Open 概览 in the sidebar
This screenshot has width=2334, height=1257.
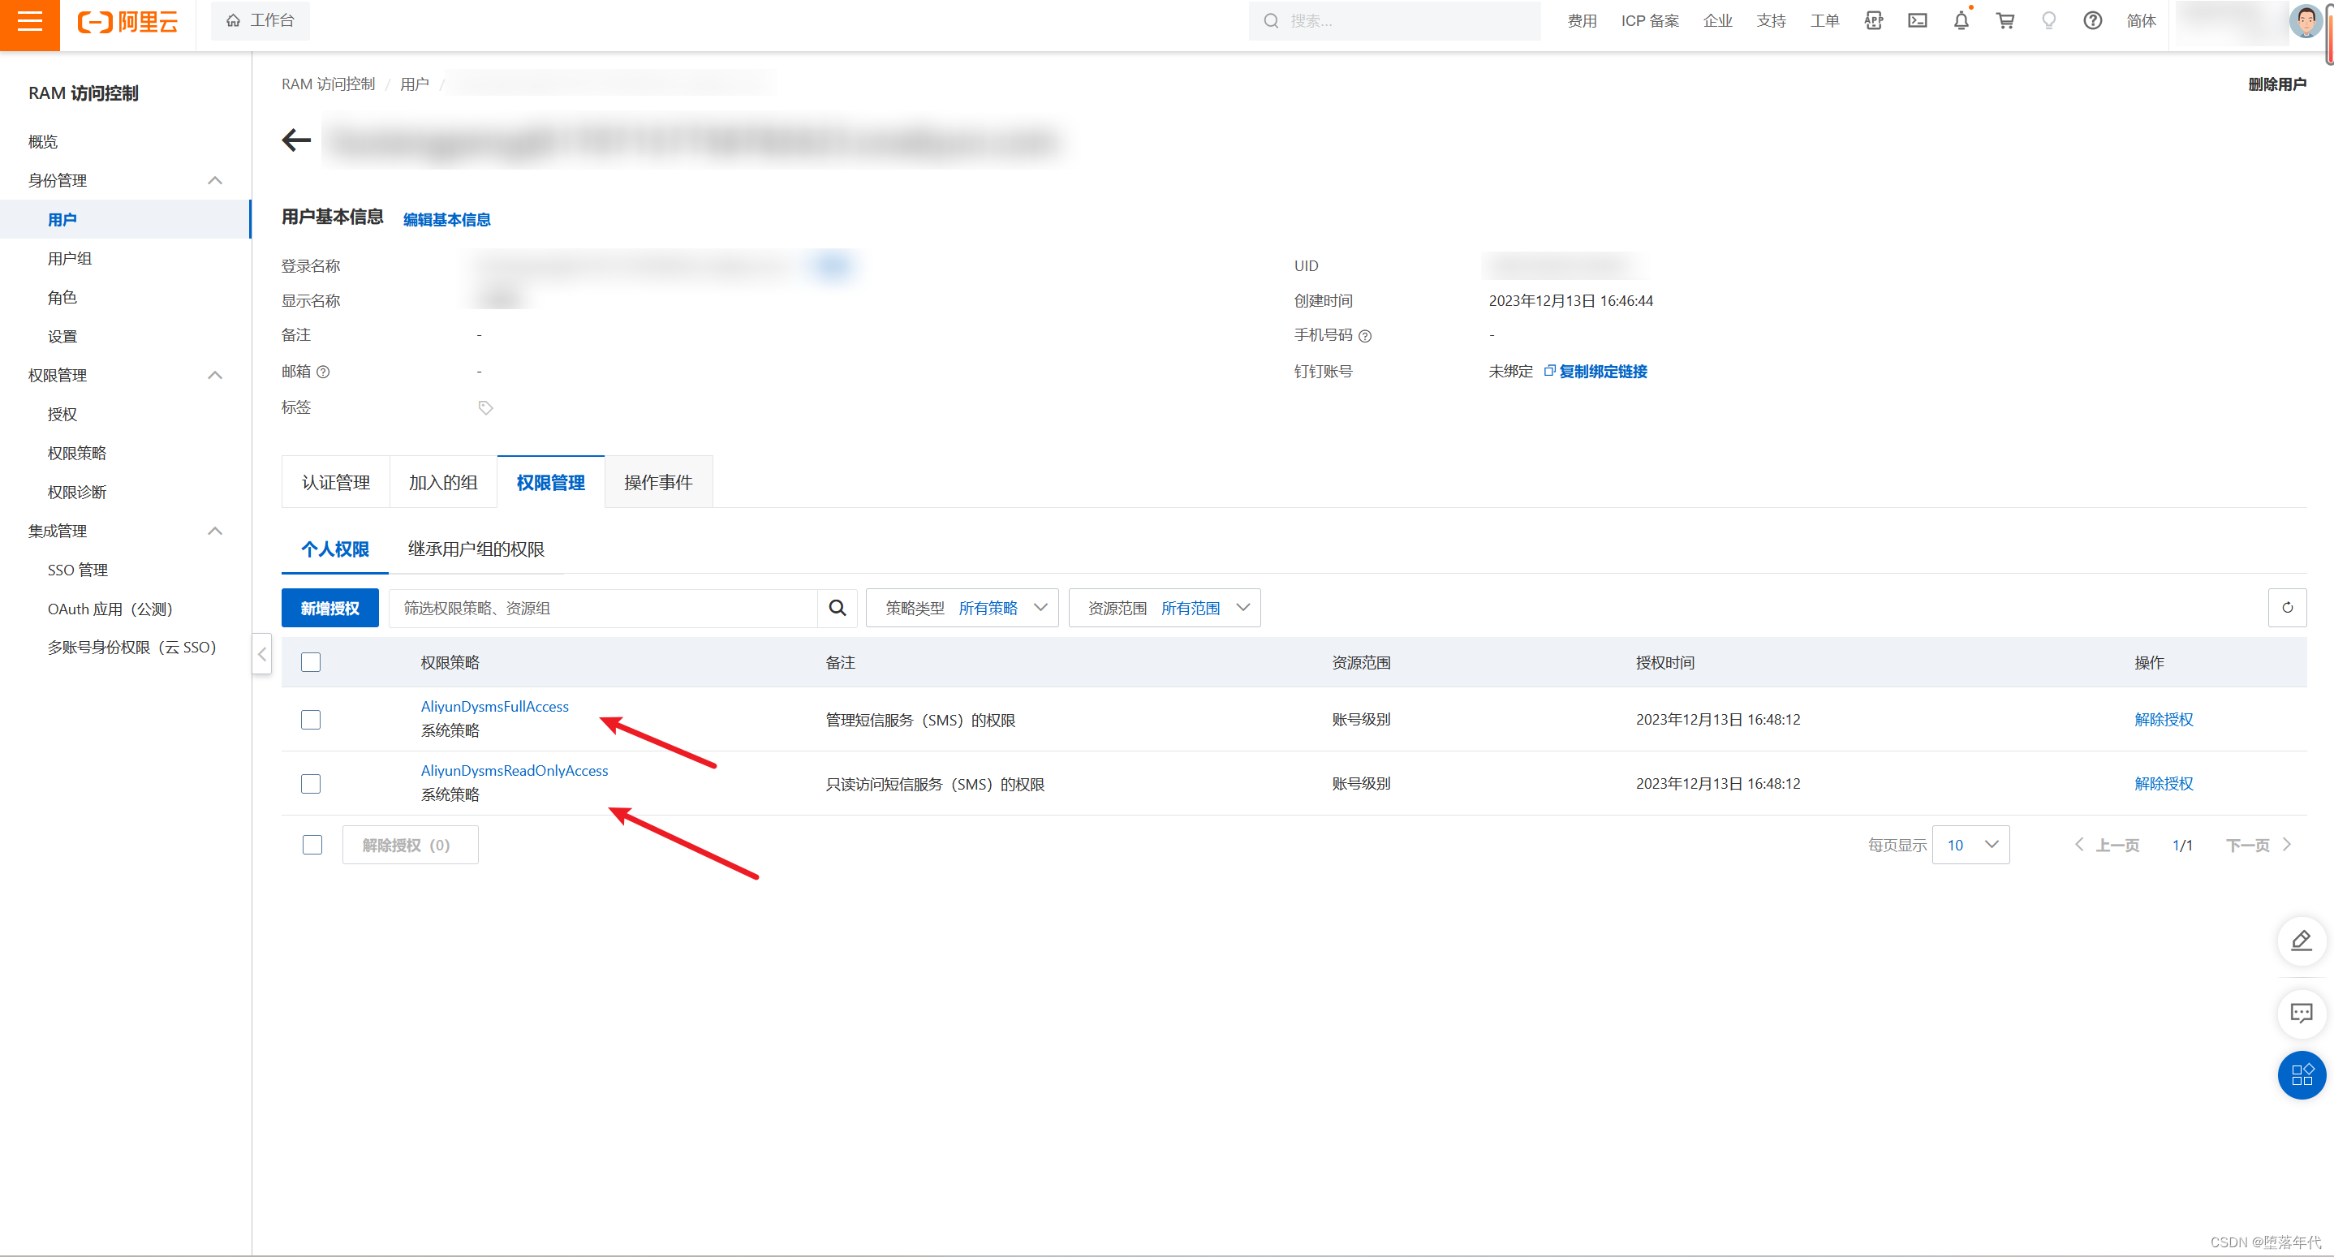42,141
